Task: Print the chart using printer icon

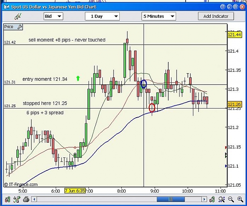Action: (x=26, y=199)
